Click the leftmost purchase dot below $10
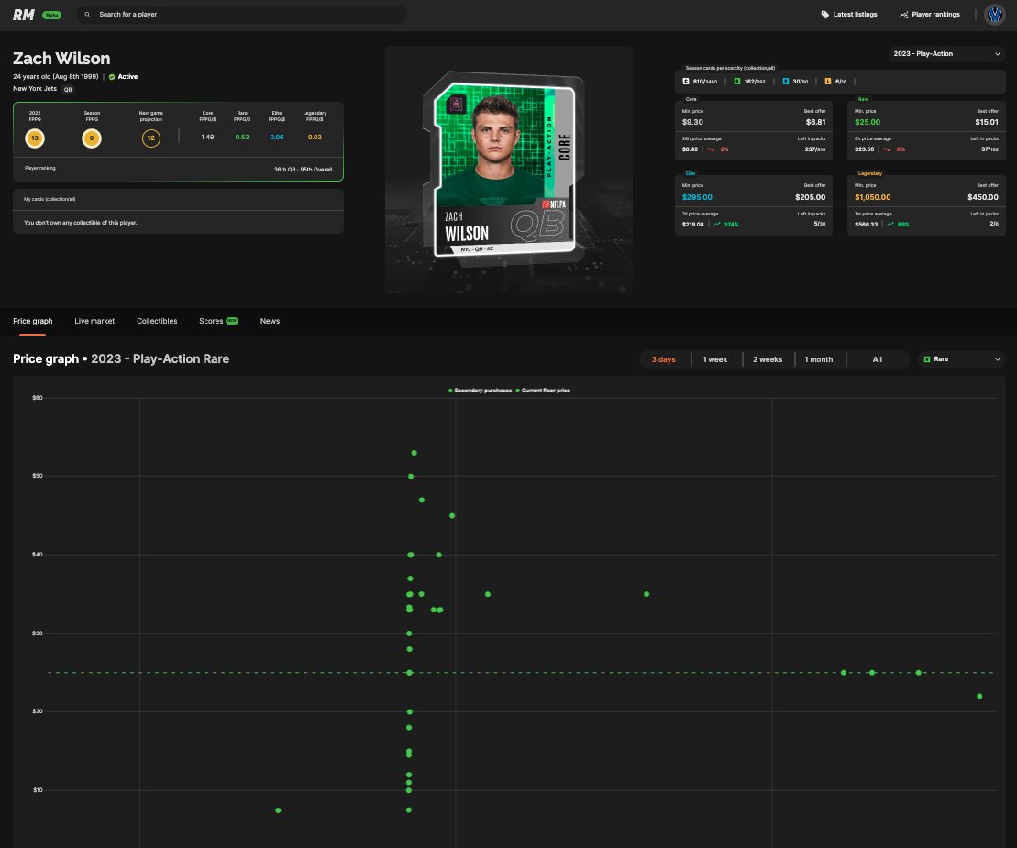 click(x=278, y=810)
